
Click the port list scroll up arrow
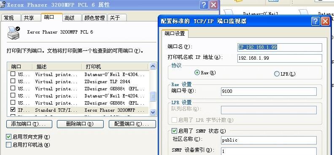click(x=153, y=66)
